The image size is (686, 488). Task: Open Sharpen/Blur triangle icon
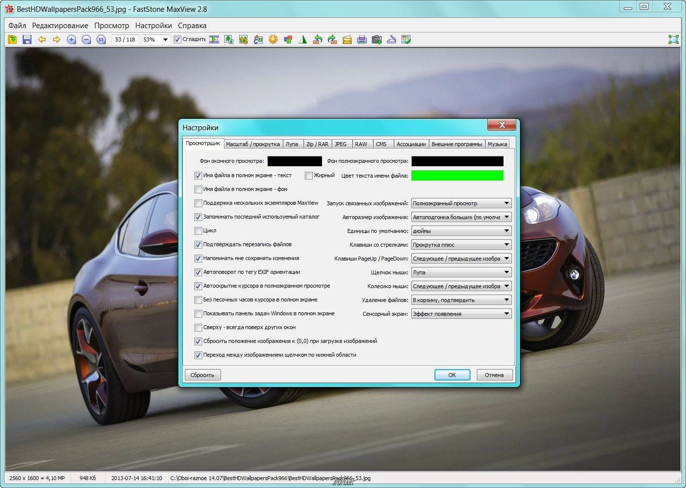[x=303, y=39]
